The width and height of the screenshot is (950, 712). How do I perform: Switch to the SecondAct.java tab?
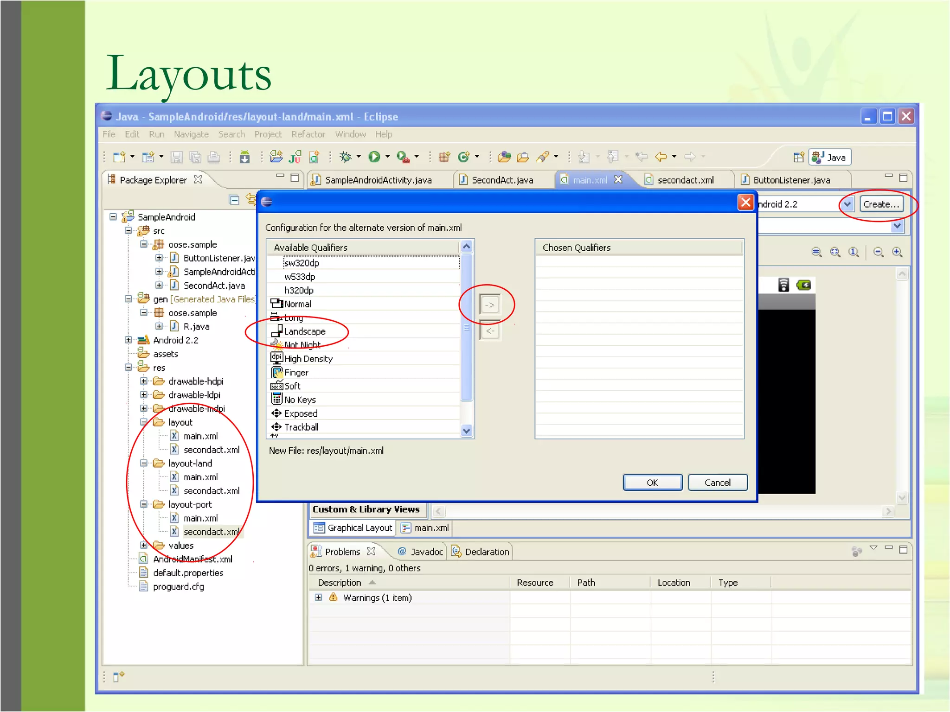click(x=501, y=180)
